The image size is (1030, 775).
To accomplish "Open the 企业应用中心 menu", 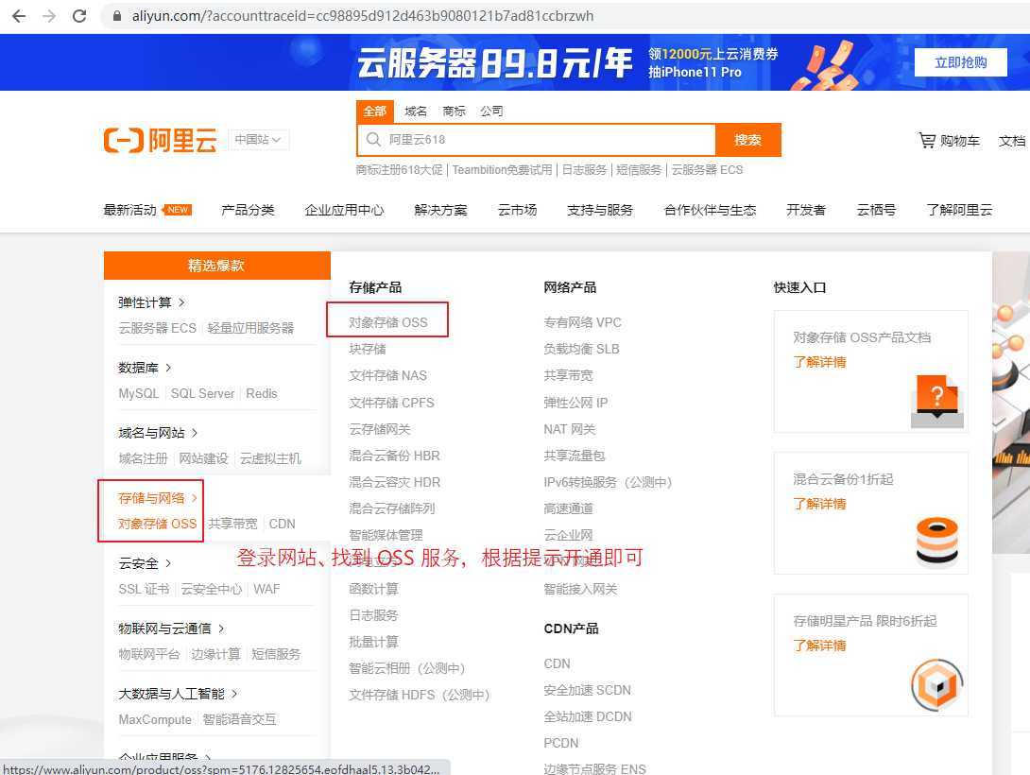I will pos(344,210).
